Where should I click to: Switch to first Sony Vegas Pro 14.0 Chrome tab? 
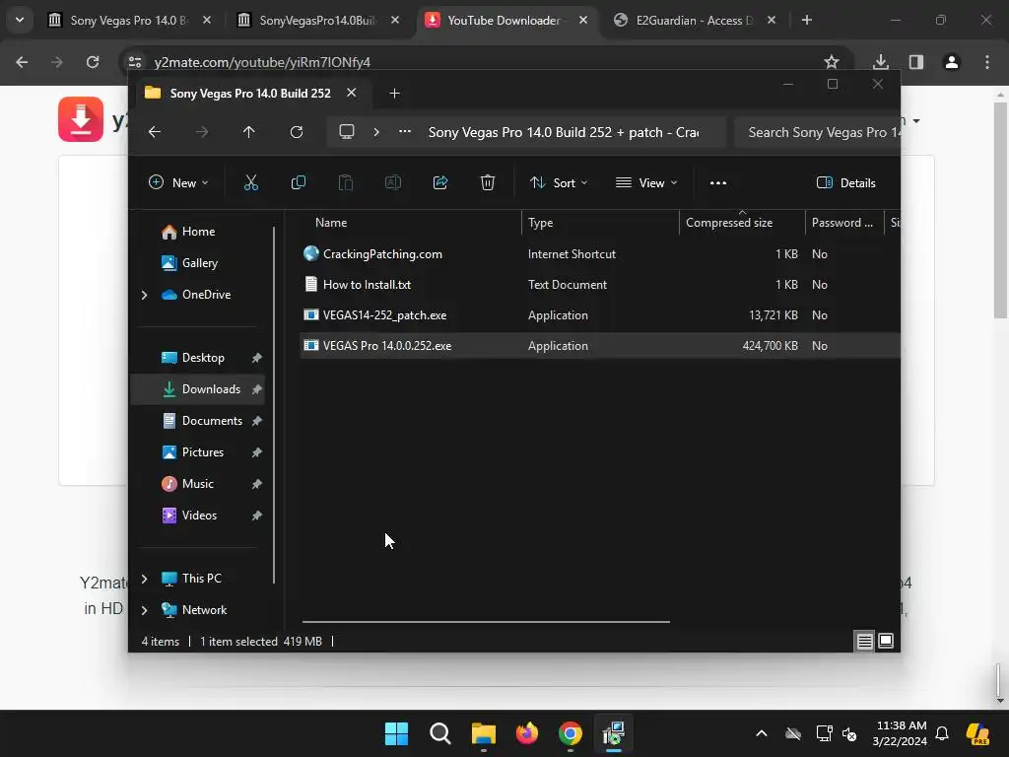point(129,21)
